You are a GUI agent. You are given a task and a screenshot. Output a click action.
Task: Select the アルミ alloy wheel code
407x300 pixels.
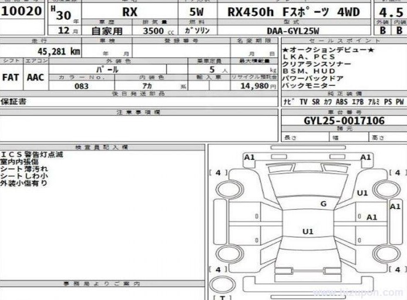374,102
